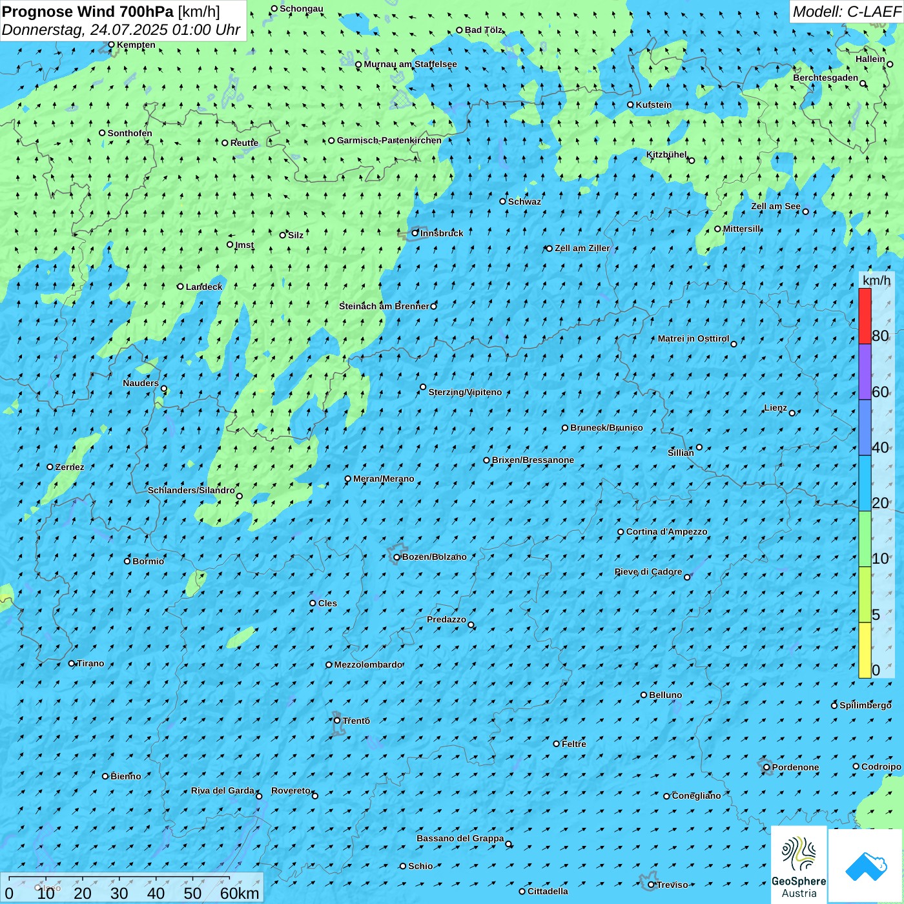Click the Reutte label

coord(244,143)
